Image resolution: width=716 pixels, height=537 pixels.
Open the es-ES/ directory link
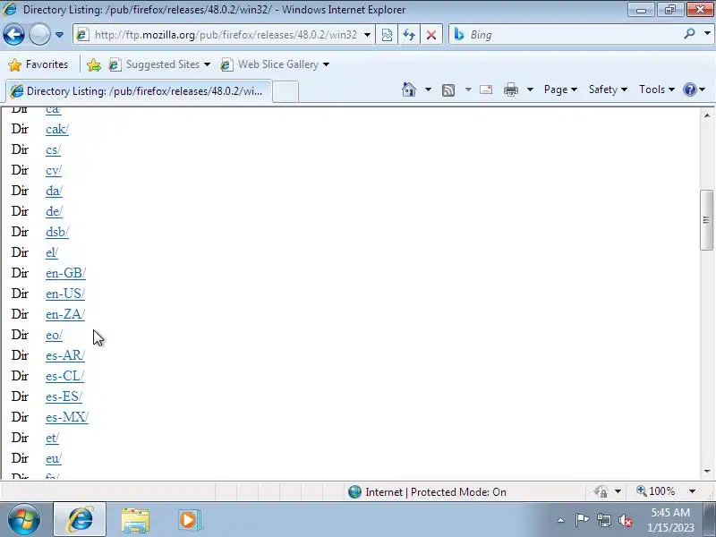(64, 396)
